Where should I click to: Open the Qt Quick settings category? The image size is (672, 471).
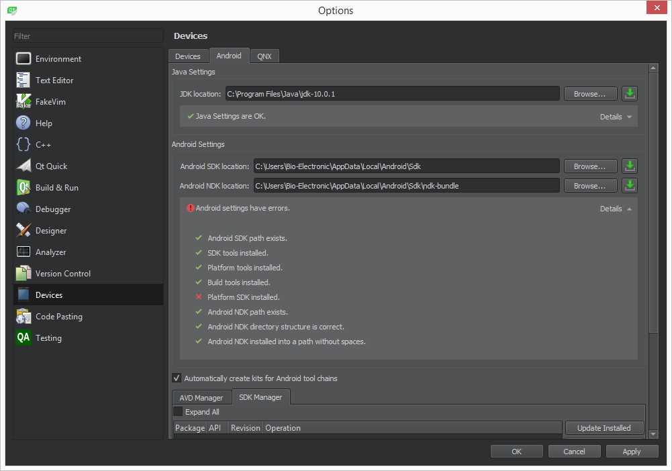click(51, 166)
